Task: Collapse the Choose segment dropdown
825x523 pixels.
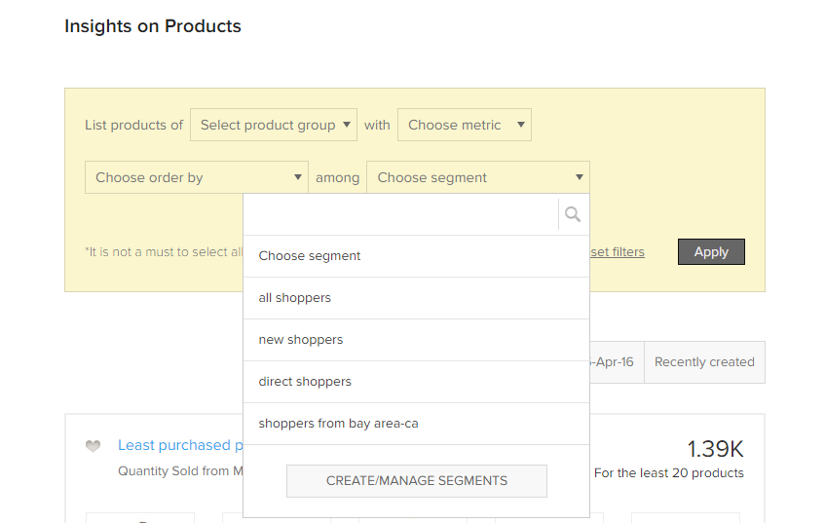Action: tap(477, 177)
